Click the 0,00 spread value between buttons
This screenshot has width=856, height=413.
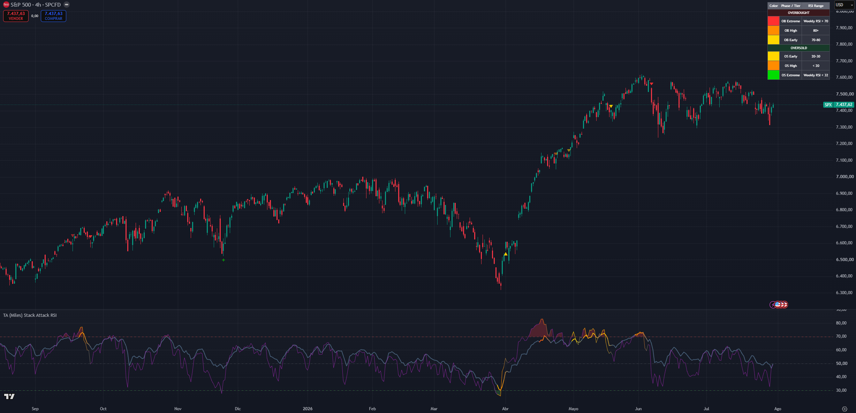click(35, 16)
